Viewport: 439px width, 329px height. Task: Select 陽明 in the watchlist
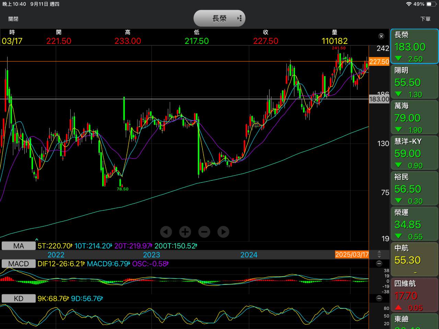414,82
